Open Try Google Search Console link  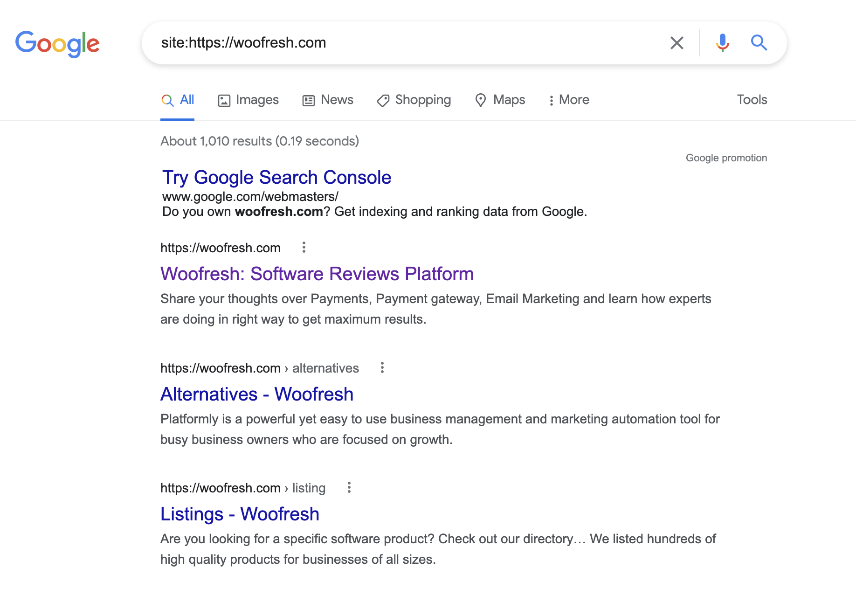pos(276,178)
